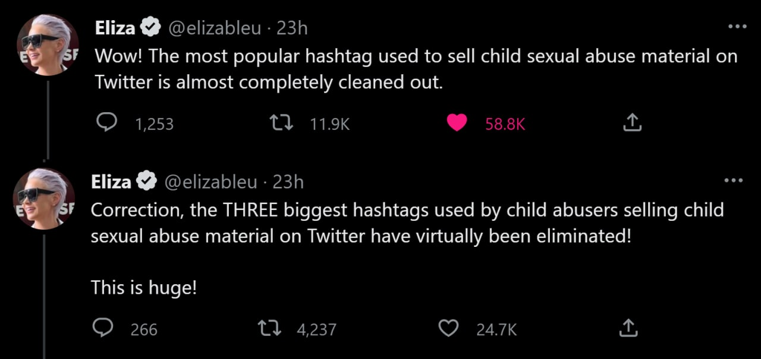The height and width of the screenshot is (359, 761).
Task: Open more options on correction tweet
Action: [x=733, y=181]
